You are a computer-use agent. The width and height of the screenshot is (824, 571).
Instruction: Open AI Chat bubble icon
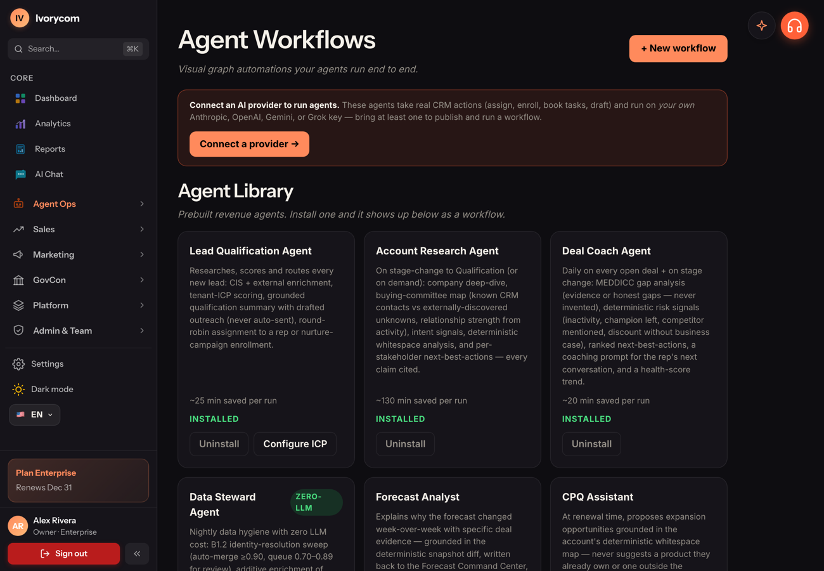(20, 174)
